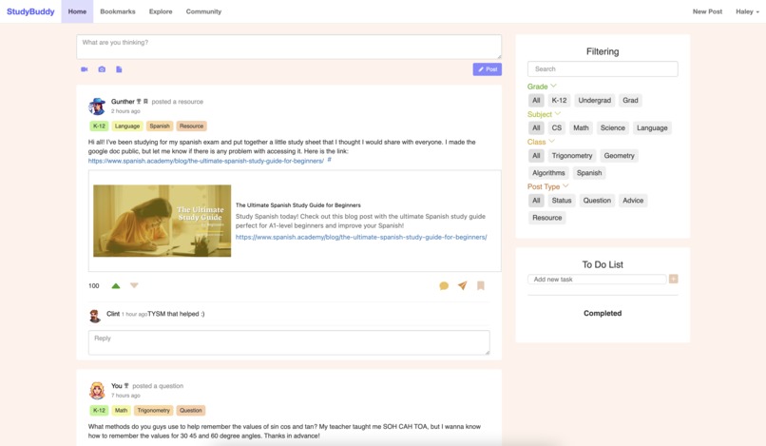The width and height of the screenshot is (766, 446).
Task: Click the video camera attachment icon
Action: pos(84,69)
